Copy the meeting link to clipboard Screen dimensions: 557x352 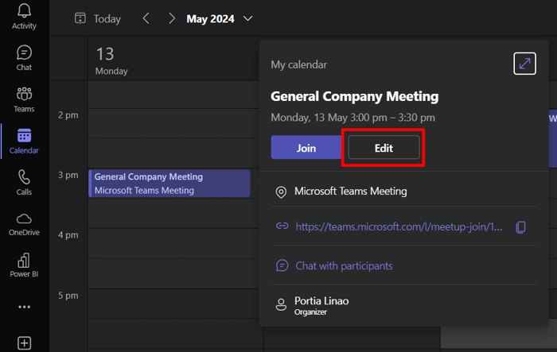click(x=520, y=226)
